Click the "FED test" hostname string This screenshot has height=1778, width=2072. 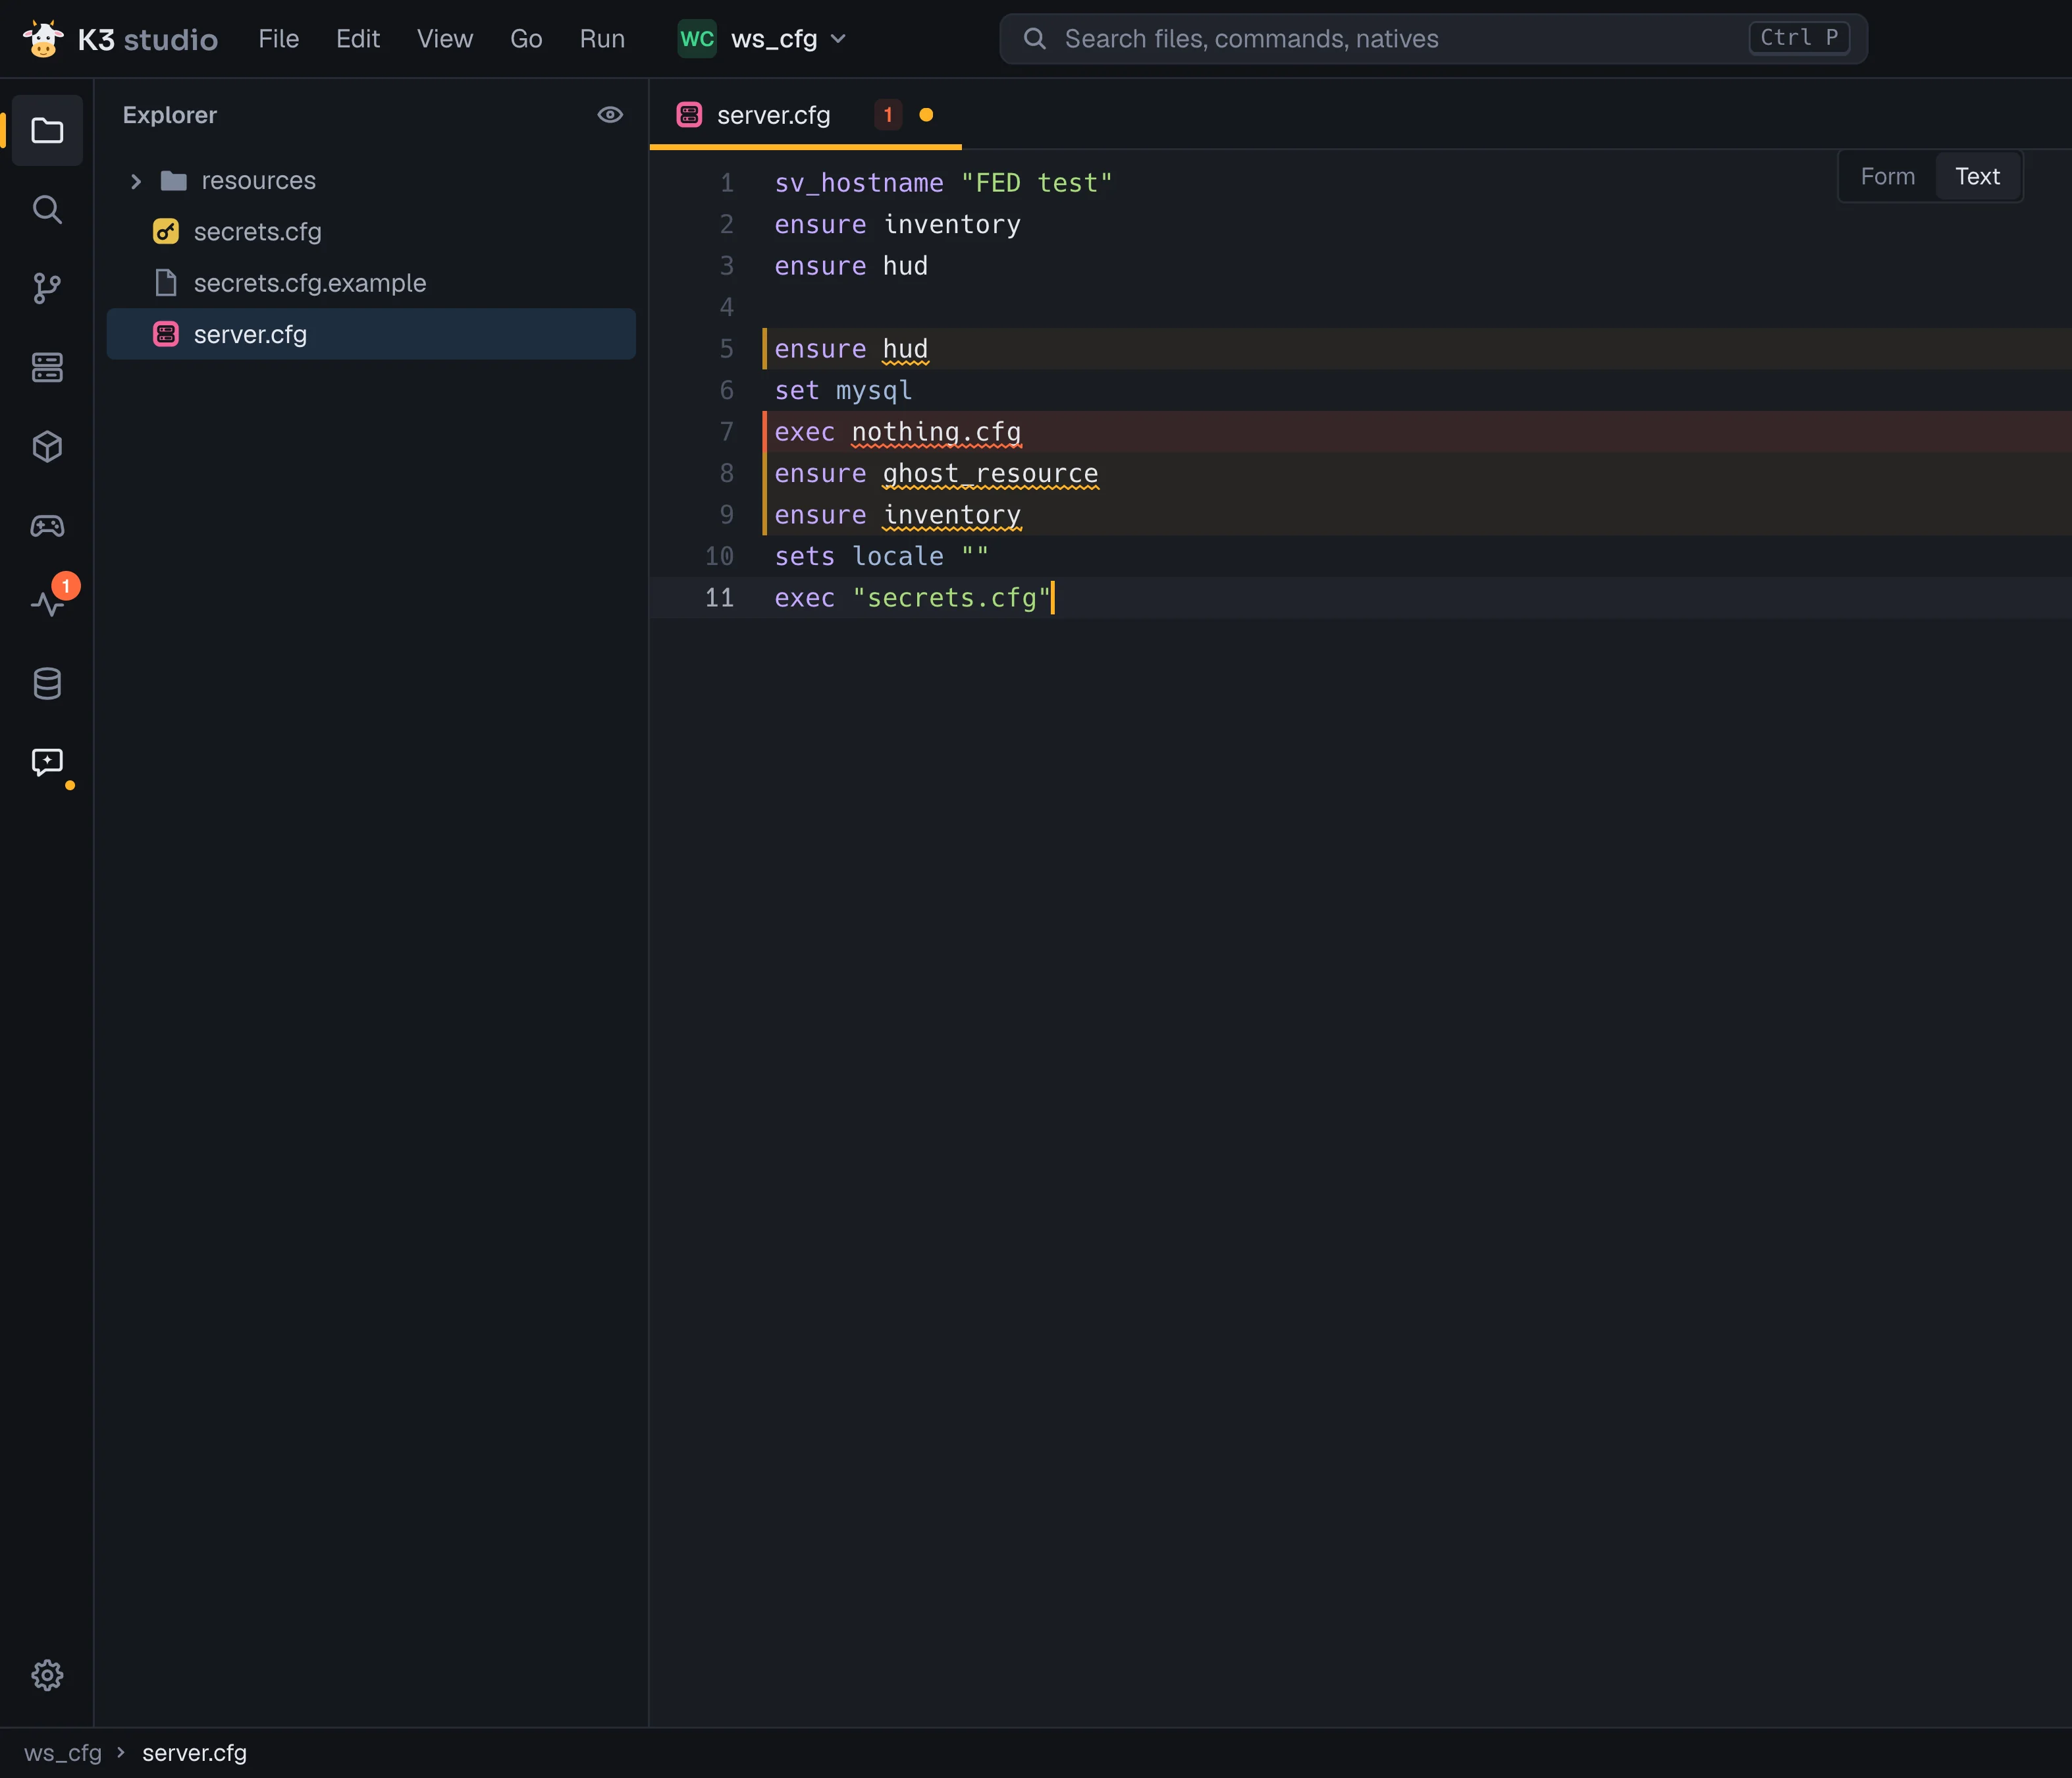[x=1036, y=183]
